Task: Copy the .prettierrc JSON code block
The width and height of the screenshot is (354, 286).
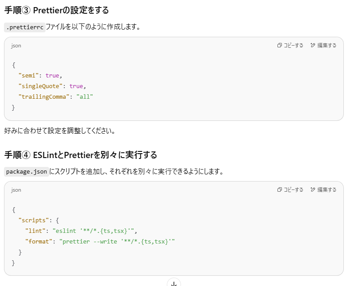Action: click(x=290, y=45)
